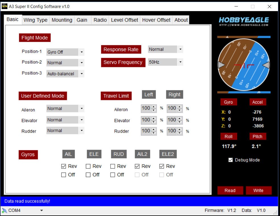Click the Gyro label in sensor panel
Image resolution: width=280 pixels, height=216 pixels.
pyautogui.click(x=229, y=102)
